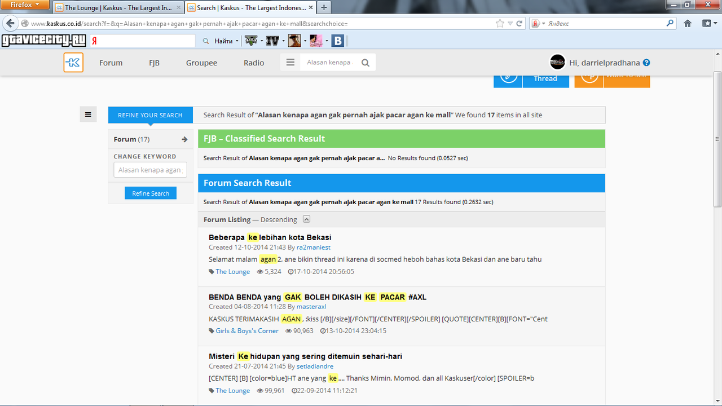The image size is (722, 406).
Task: Click the vertical page scrollbar thumb
Action: pos(717,139)
